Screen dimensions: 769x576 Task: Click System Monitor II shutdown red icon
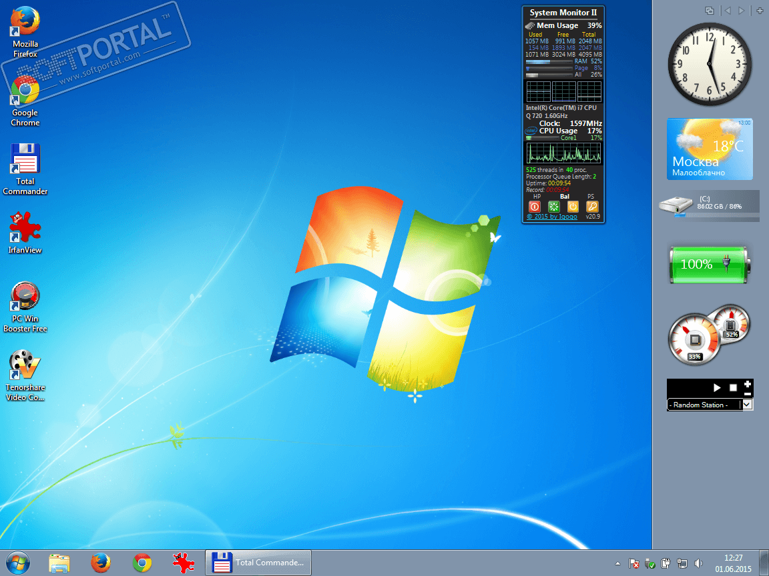click(x=535, y=207)
